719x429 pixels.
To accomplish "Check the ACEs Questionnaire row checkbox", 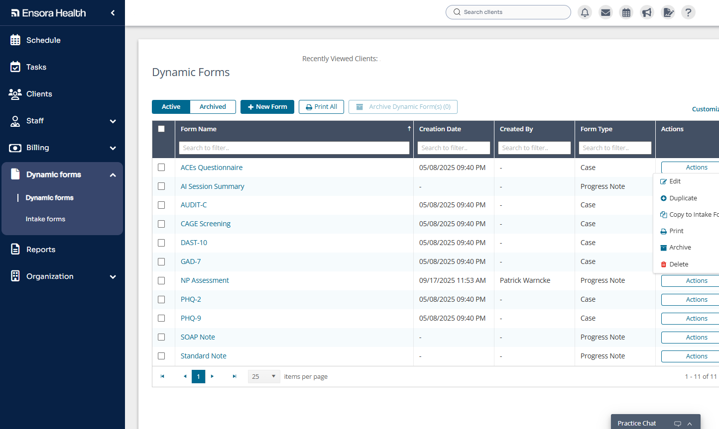I will point(161,168).
